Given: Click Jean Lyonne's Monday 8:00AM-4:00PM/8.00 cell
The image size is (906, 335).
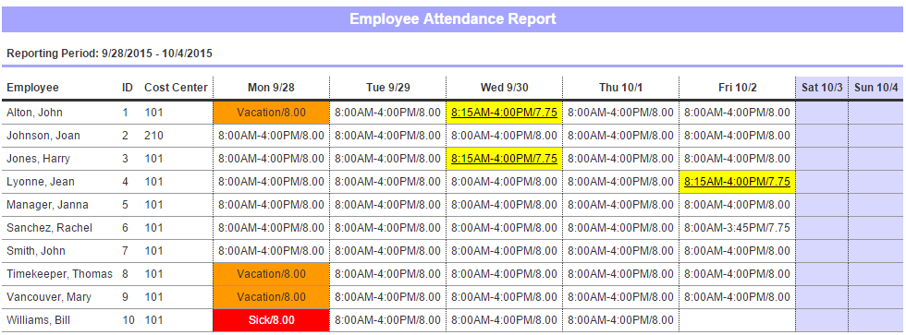Looking at the screenshot, I should [271, 182].
